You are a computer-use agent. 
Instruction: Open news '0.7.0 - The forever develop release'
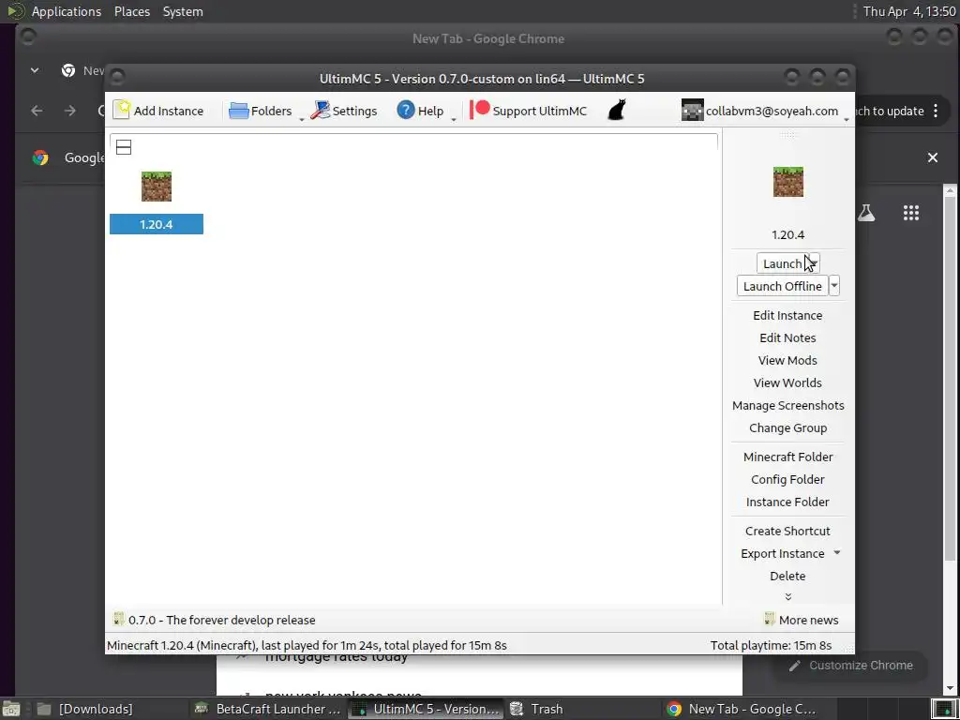[x=221, y=621]
